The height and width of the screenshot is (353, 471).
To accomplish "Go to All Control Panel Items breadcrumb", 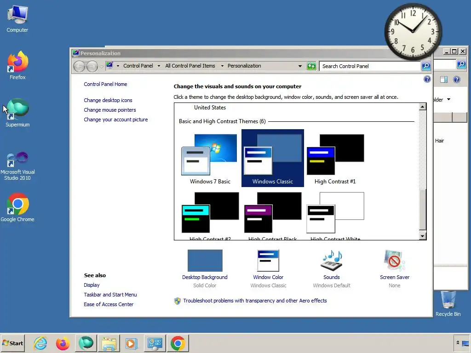I will coord(190,66).
